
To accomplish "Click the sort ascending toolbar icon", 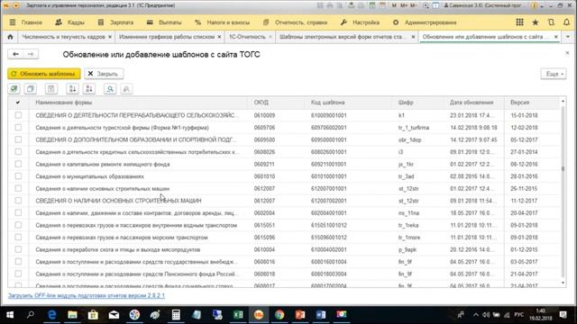I will tap(72, 89).
